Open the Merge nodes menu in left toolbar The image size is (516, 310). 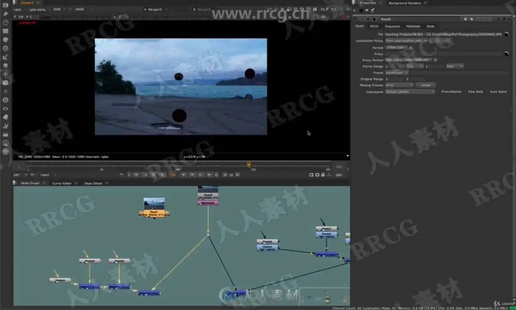(6, 65)
